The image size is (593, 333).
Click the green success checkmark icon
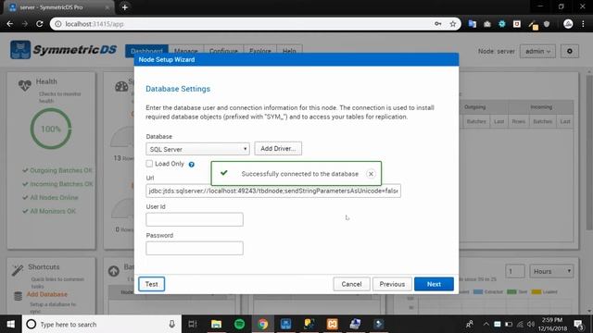click(224, 173)
